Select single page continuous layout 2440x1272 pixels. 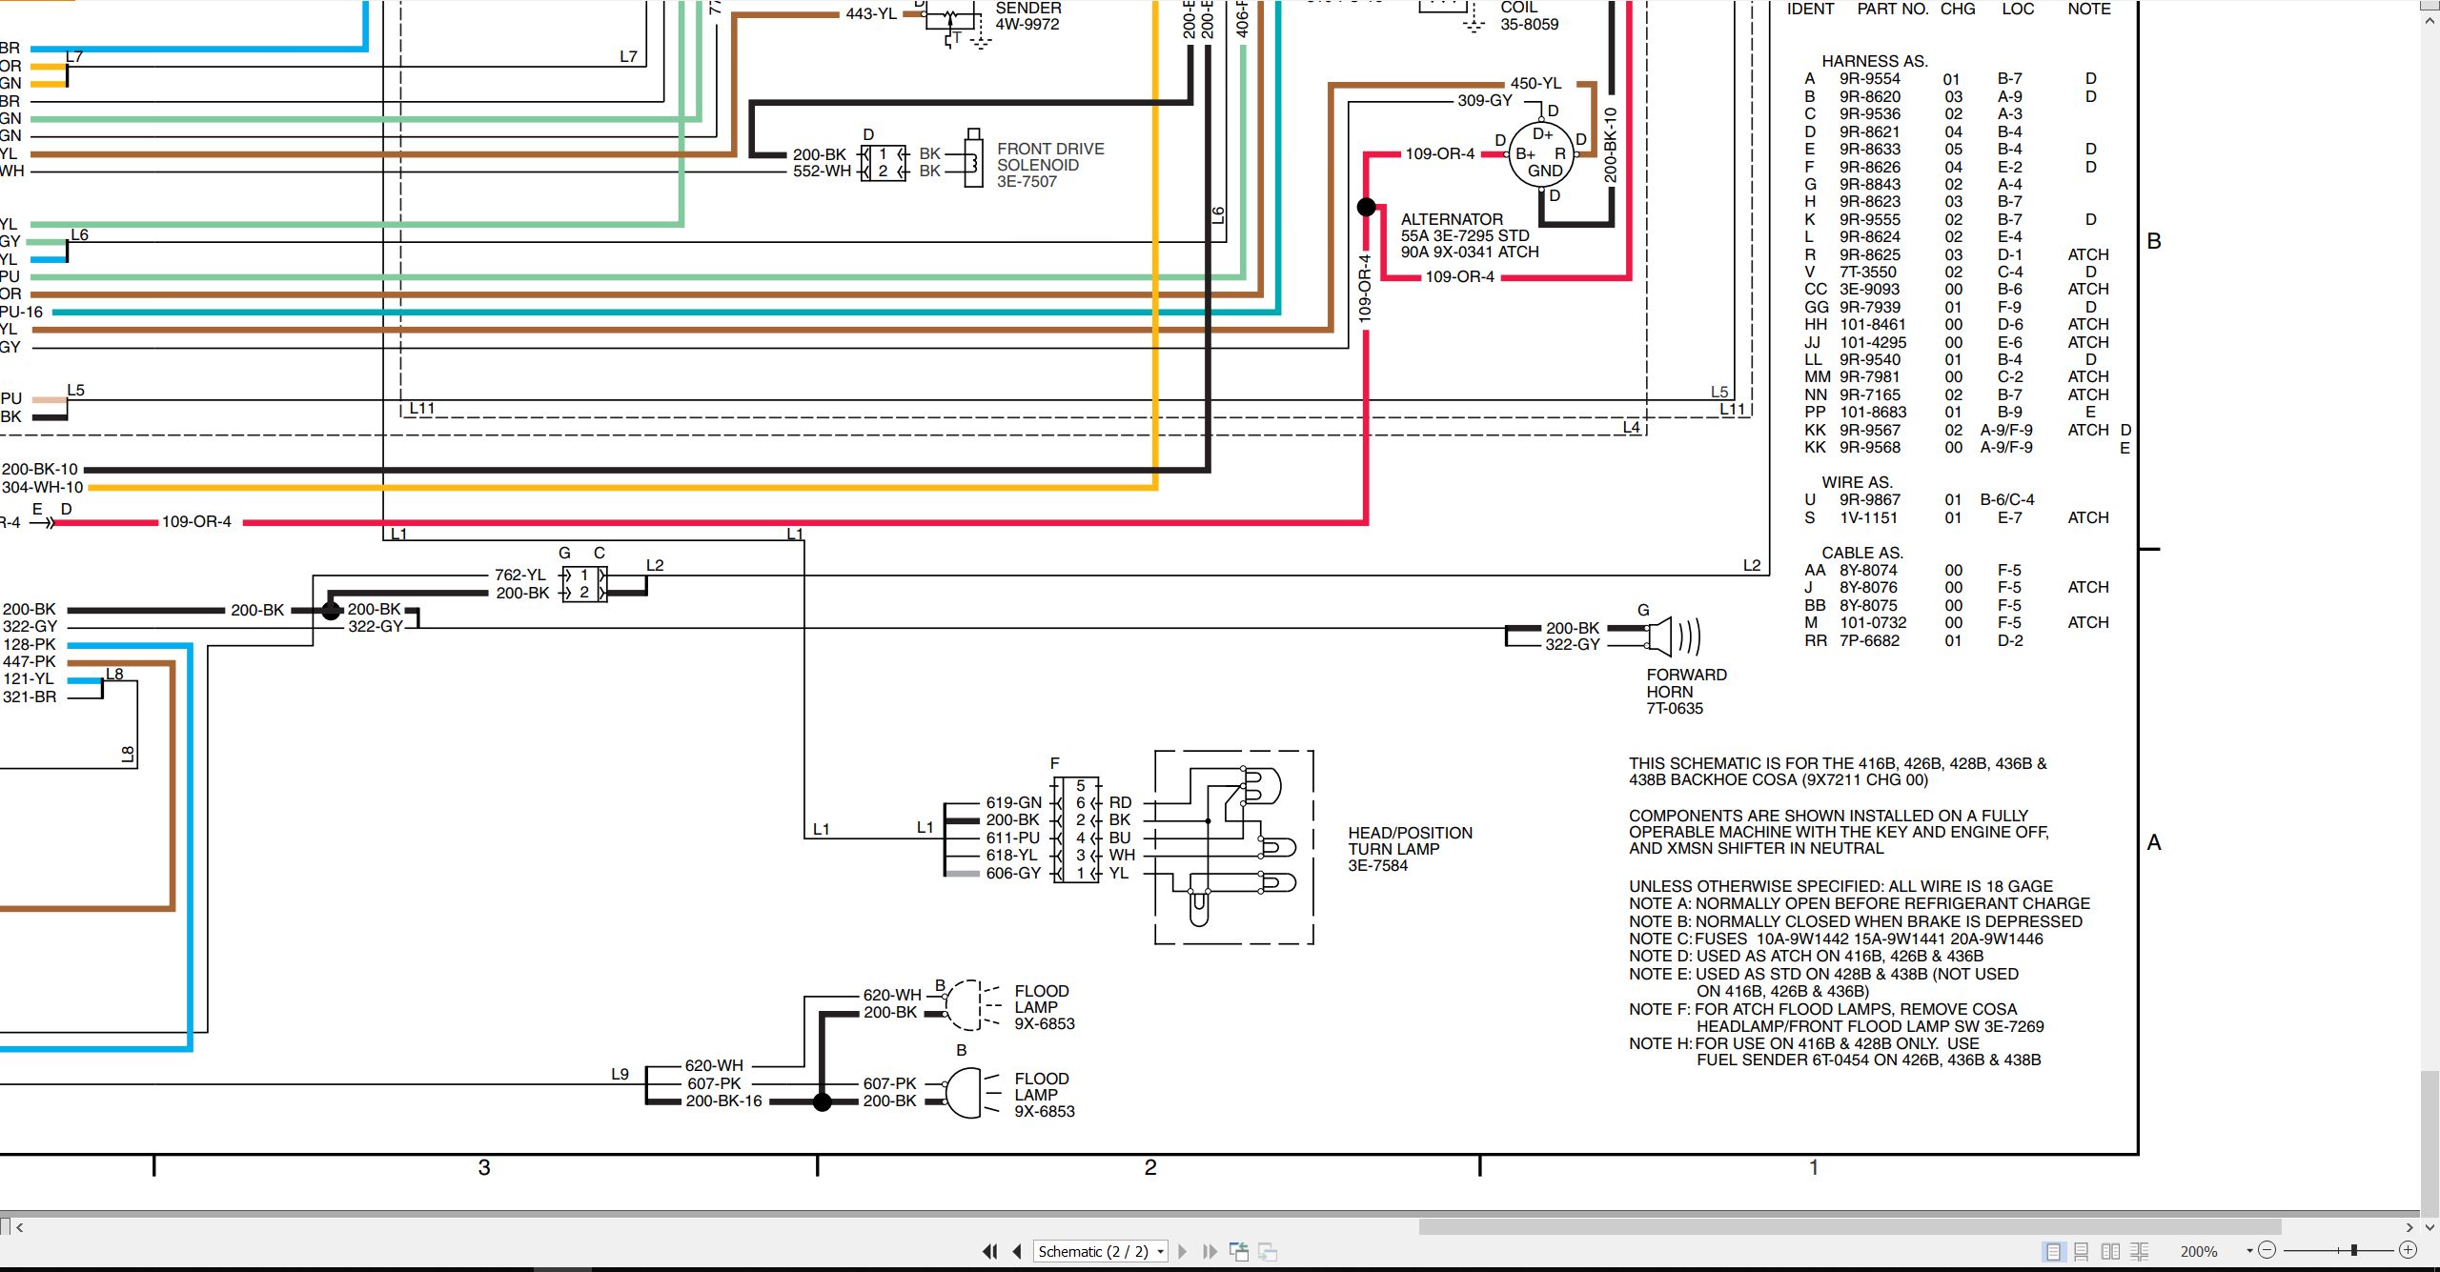(2082, 1251)
